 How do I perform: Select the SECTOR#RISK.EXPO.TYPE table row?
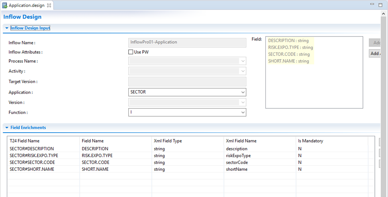pyautogui.click(x=34, y=155)
